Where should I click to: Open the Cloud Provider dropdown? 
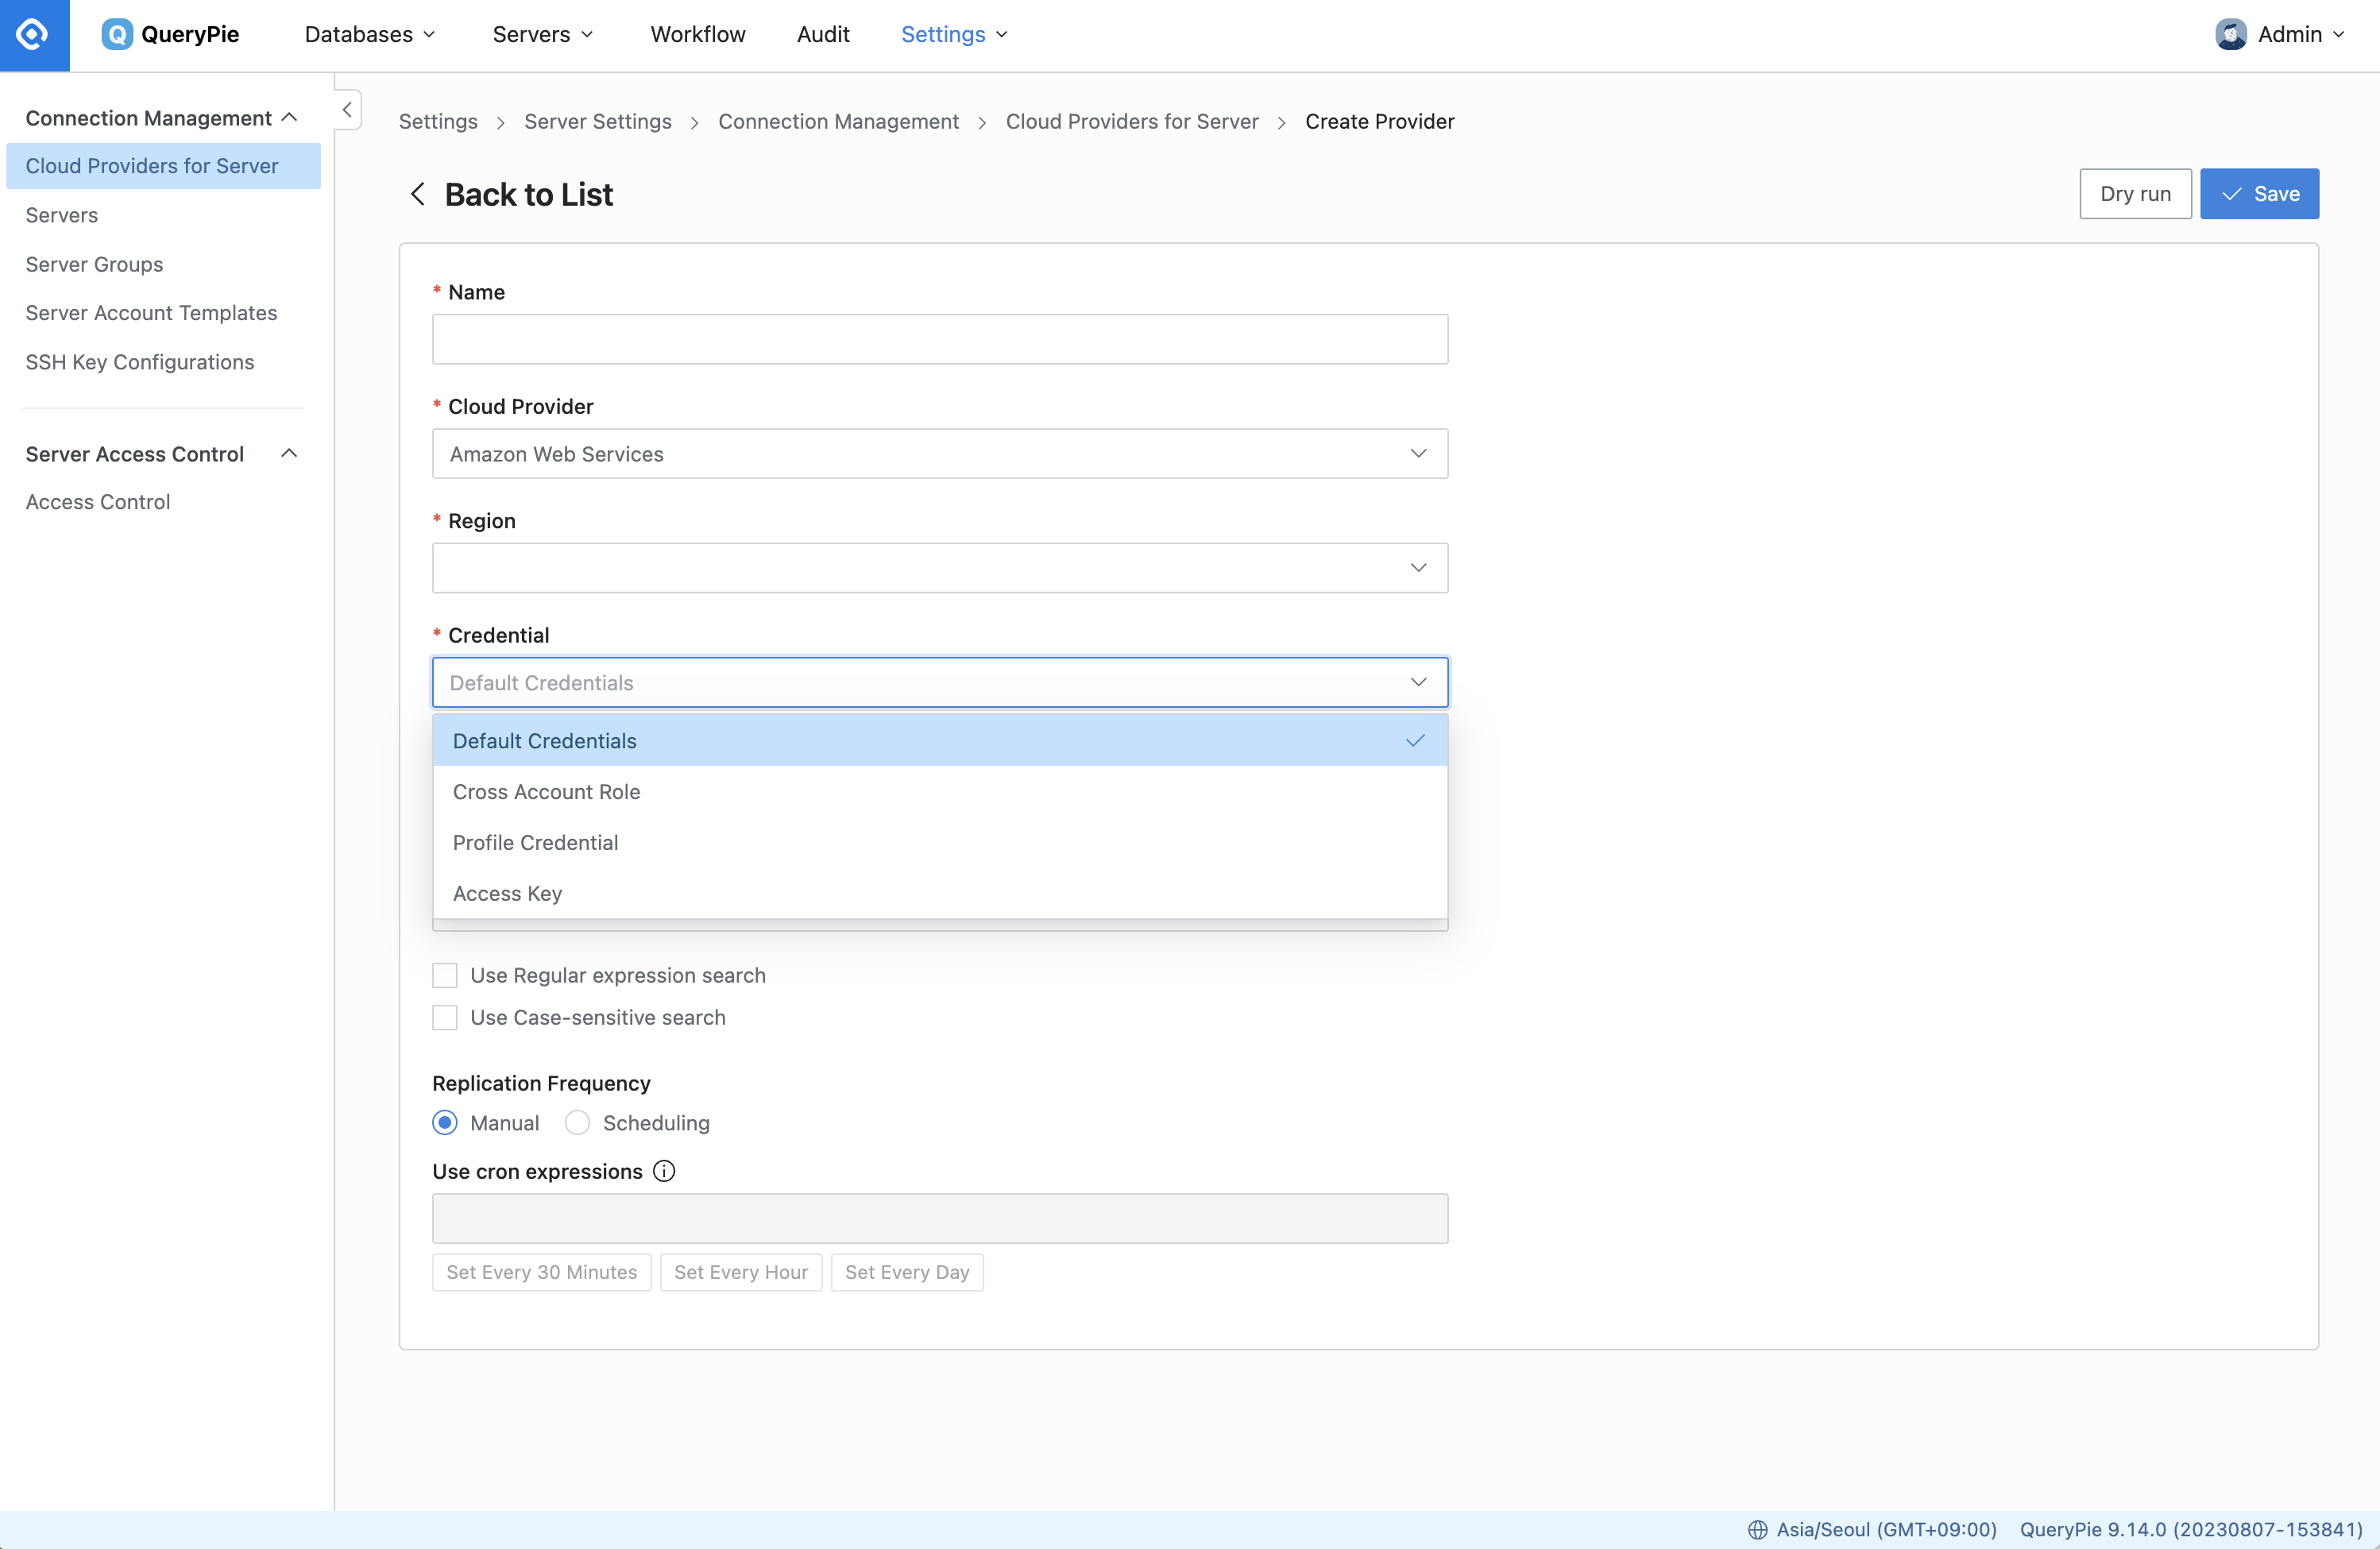pos(940,454)
